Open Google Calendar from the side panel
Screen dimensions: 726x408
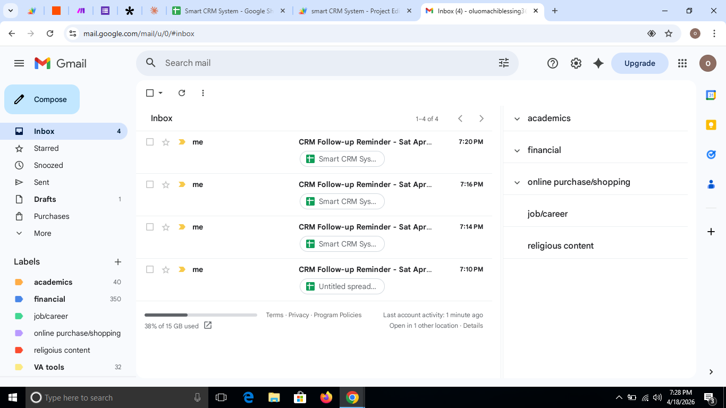pos(711,95)
